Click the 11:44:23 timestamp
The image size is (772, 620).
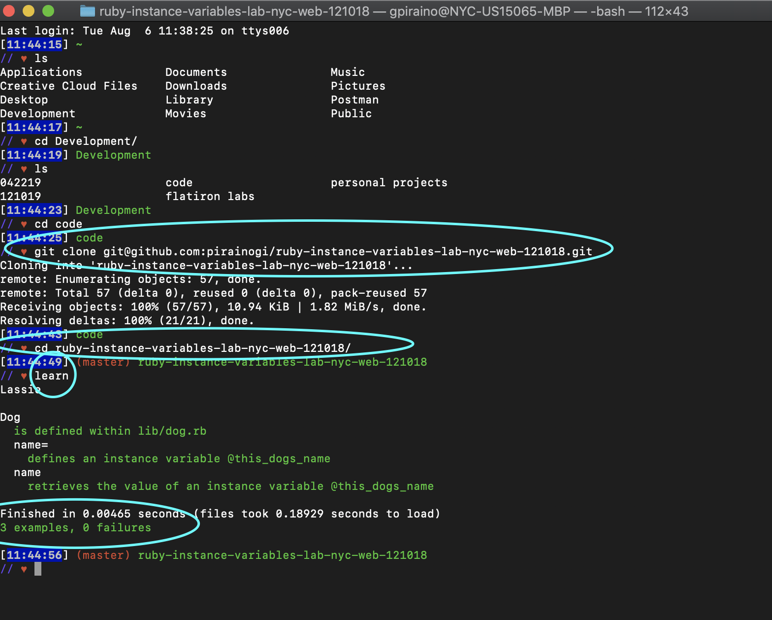[34, 210]
